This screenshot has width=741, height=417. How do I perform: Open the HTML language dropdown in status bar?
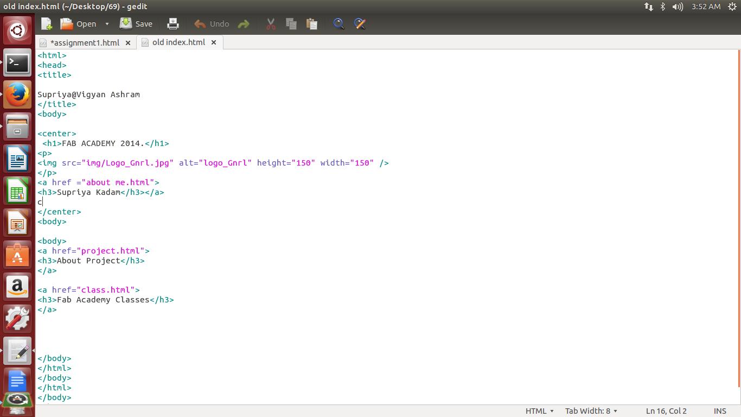(x=539, y=411)
